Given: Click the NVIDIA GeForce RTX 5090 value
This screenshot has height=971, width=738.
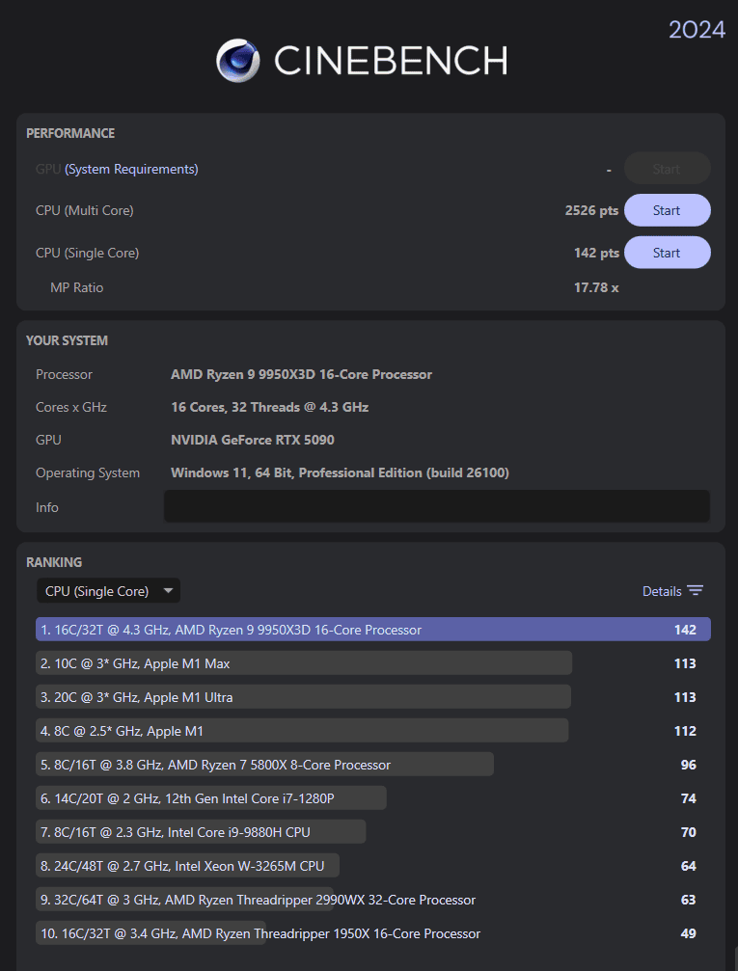Looking at the screenshot, I should pyautogui.click(x=253, y=440).
